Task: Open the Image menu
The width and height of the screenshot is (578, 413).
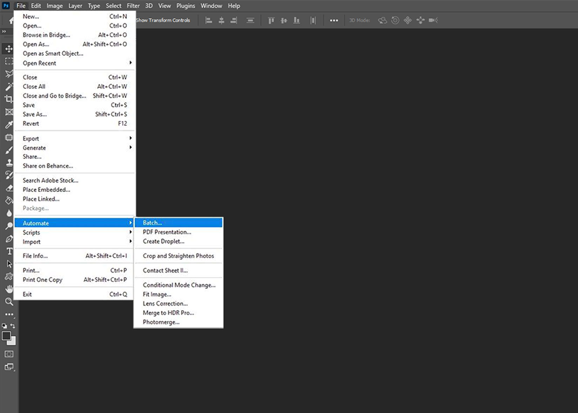Action: 54,6
